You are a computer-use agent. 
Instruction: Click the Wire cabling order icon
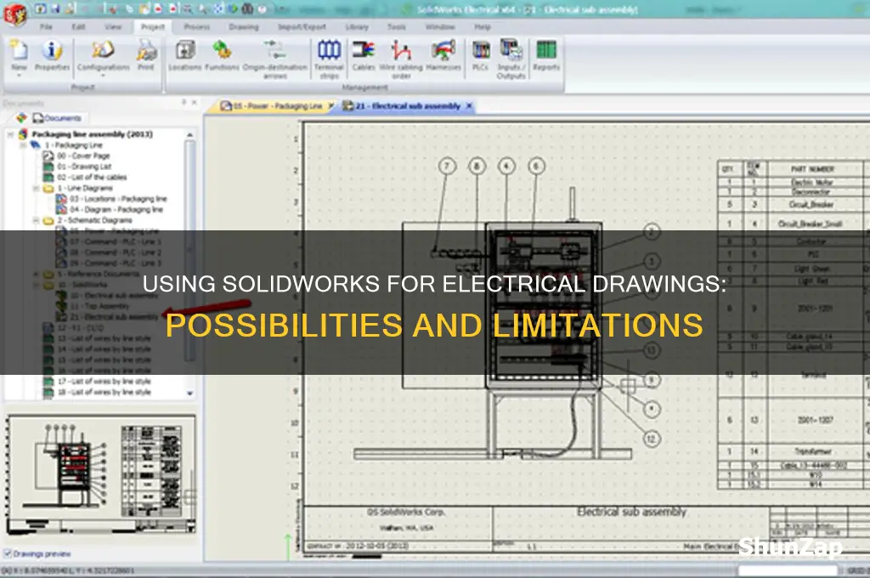pos(401,50)
